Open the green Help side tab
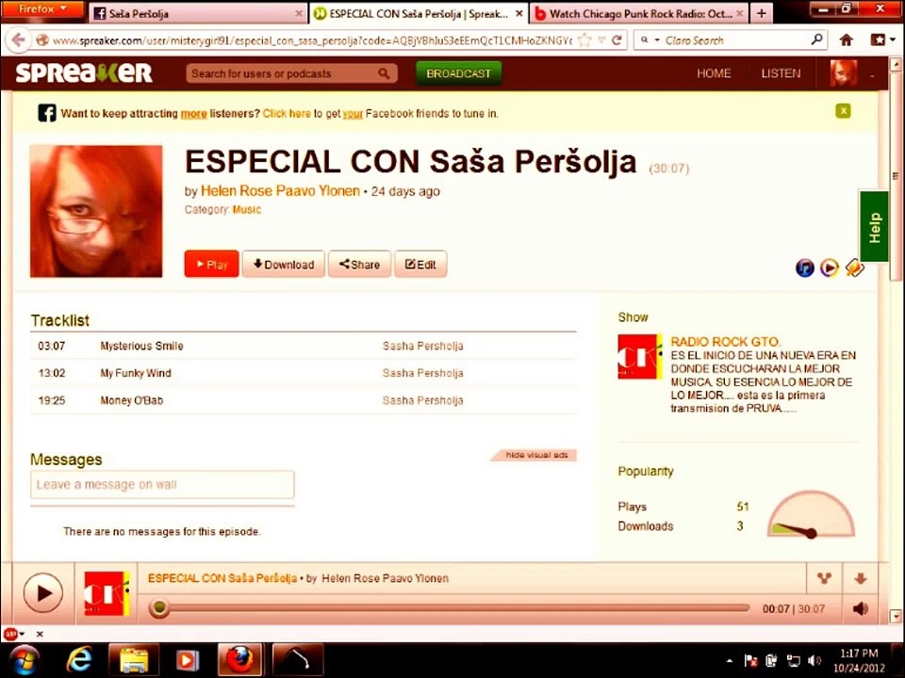905x678 pixels. (x=873, y=227)
